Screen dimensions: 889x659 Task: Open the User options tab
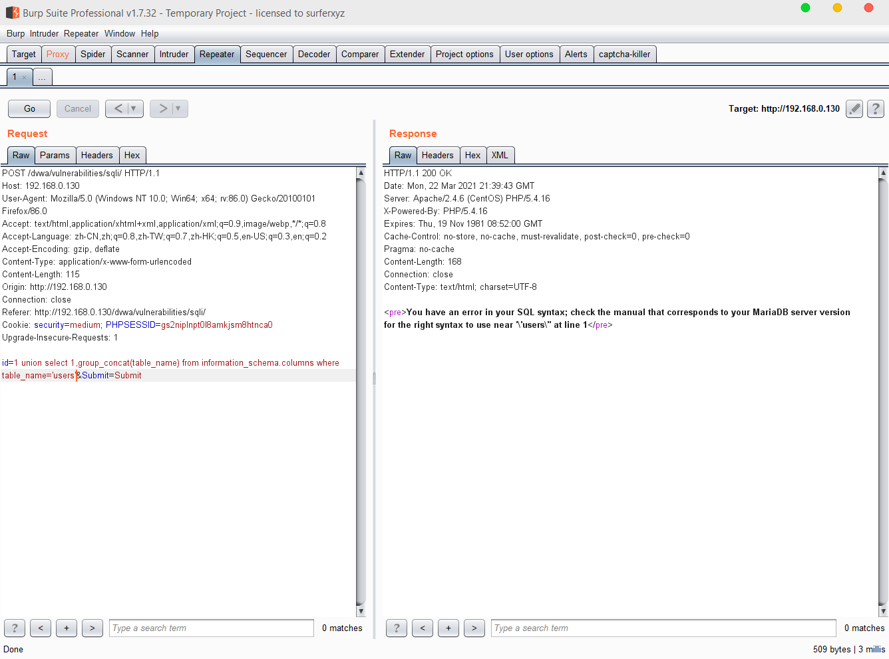529,54
